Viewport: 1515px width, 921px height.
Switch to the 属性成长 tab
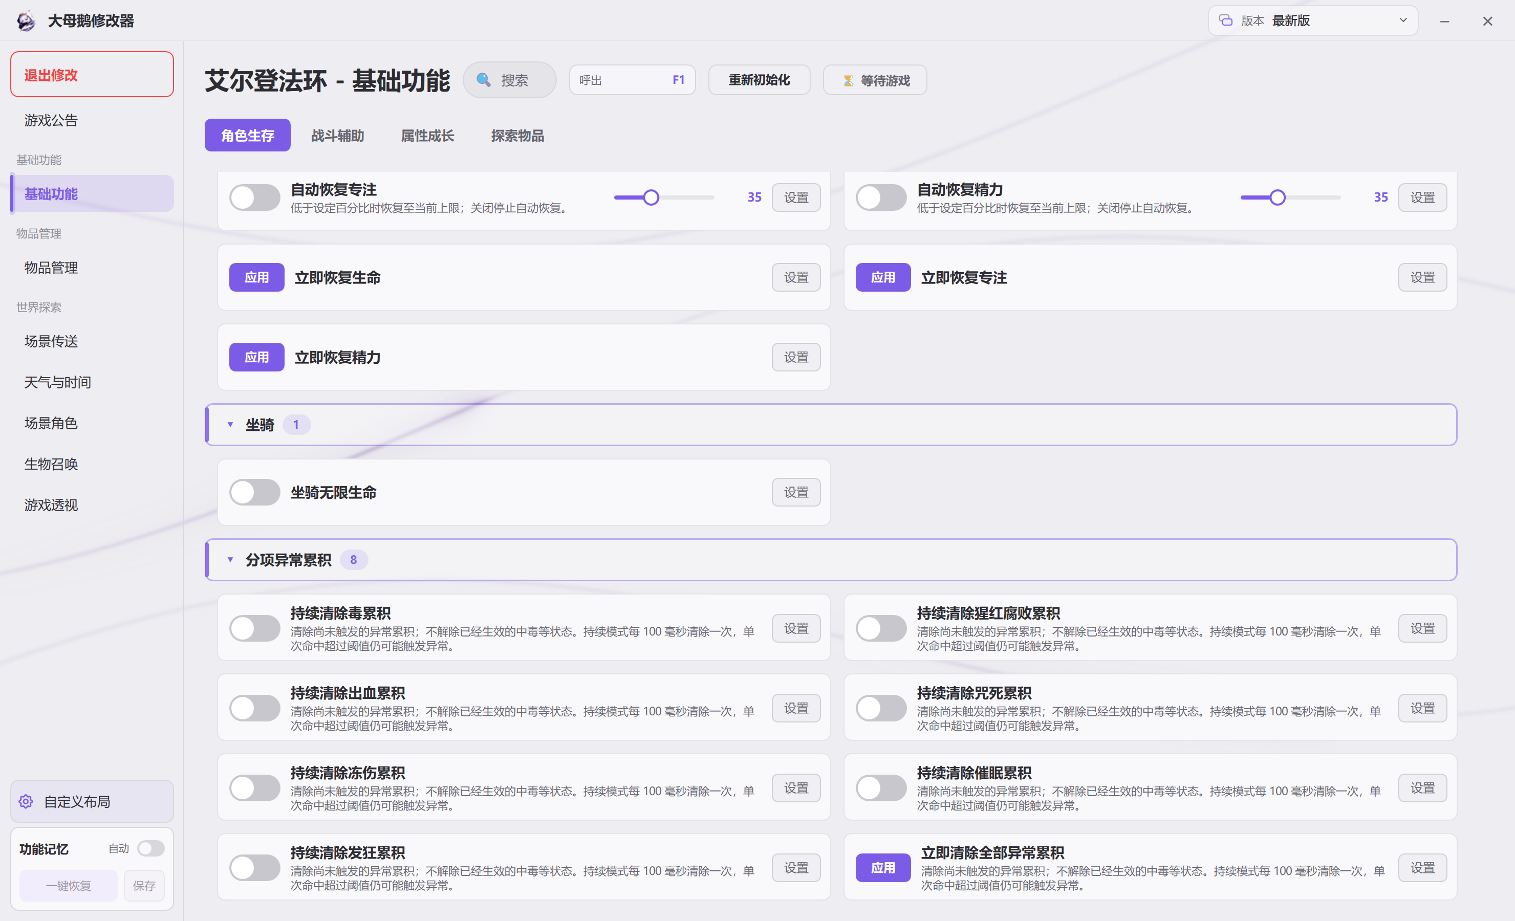tap(427, 135)
